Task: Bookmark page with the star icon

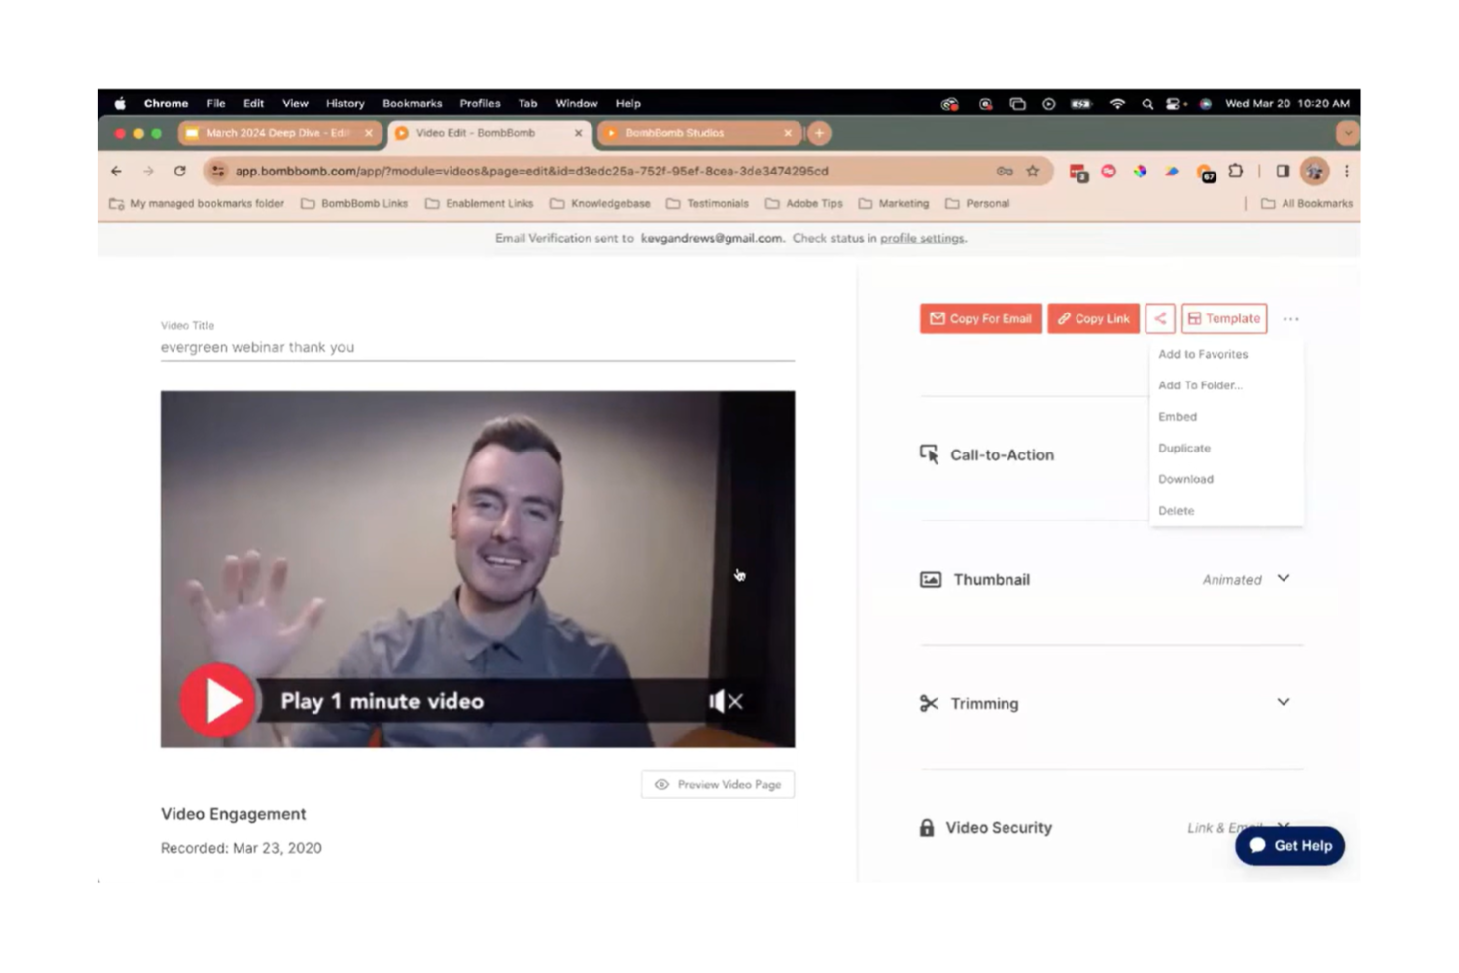Action: (x=1032, y=172)
